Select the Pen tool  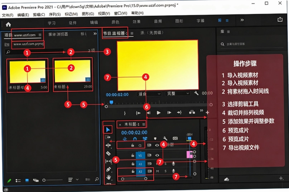[x=109, y=169]
